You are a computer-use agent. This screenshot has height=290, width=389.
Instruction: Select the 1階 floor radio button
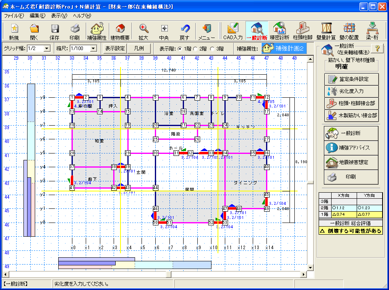tap(180, 49)
